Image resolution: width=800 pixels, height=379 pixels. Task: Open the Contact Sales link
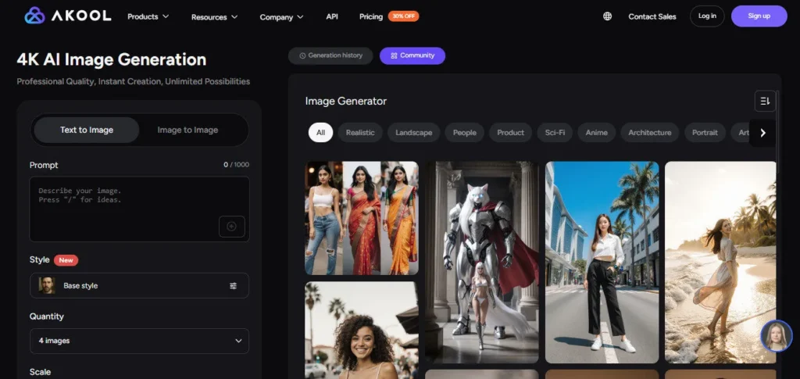pyautogui.click(x=652, y=16)
